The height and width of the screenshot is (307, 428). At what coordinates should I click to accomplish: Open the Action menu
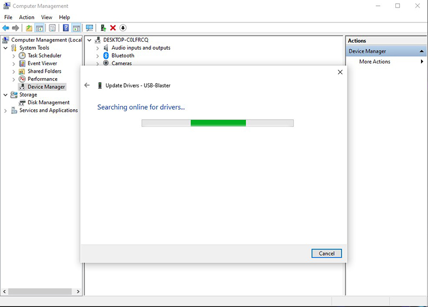pyautogui.click(x=27, y=17)
